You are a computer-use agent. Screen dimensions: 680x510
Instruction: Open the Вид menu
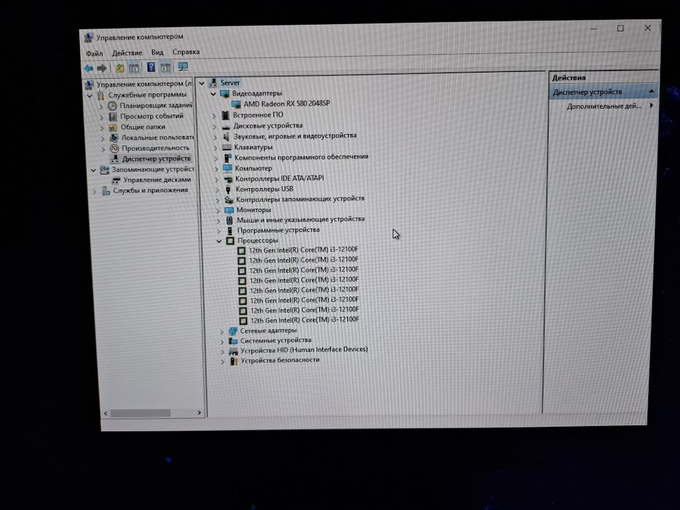point(157,52)
